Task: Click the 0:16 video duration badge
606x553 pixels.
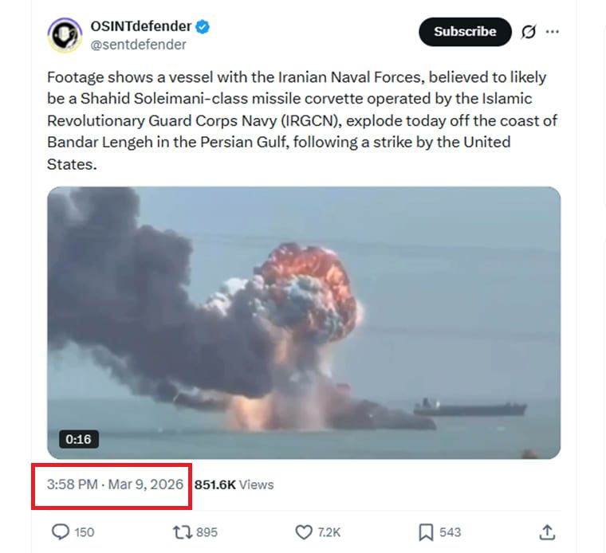Action: [78, 439]
